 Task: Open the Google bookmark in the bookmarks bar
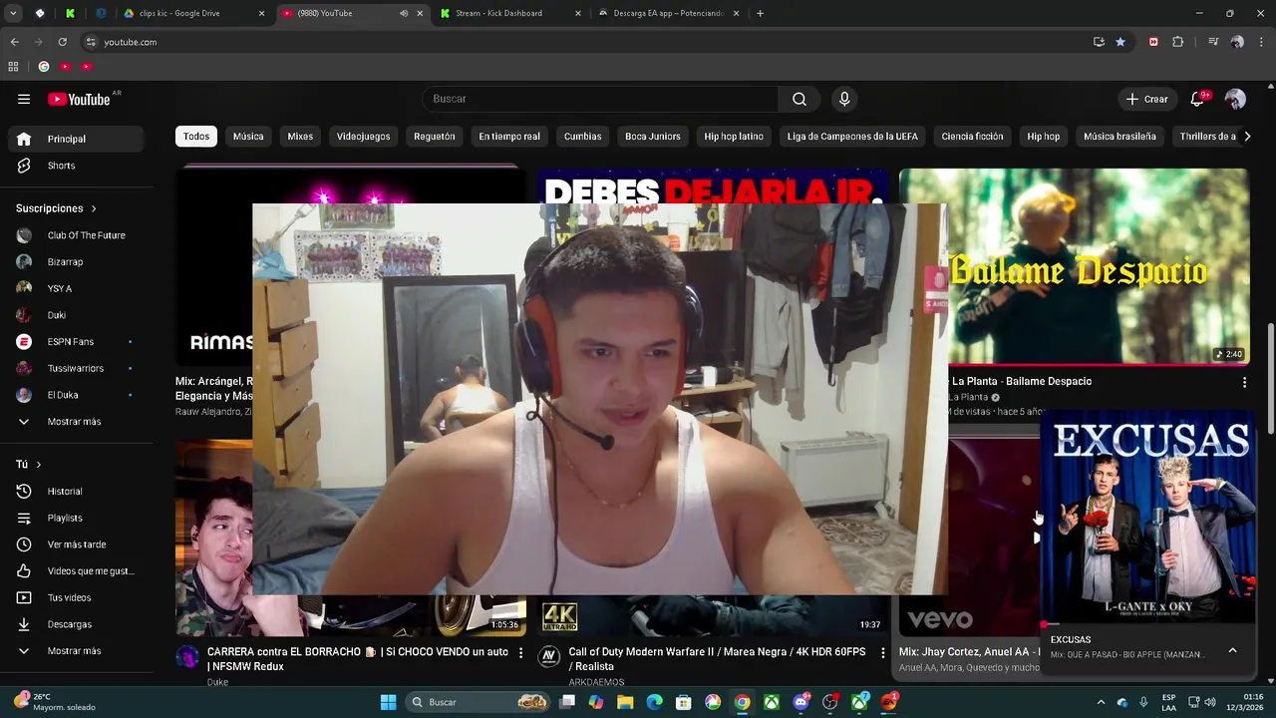43,67
